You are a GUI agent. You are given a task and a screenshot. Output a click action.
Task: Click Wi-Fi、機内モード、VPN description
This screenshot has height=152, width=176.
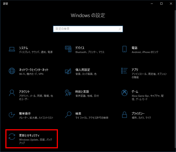click(31, 74)
